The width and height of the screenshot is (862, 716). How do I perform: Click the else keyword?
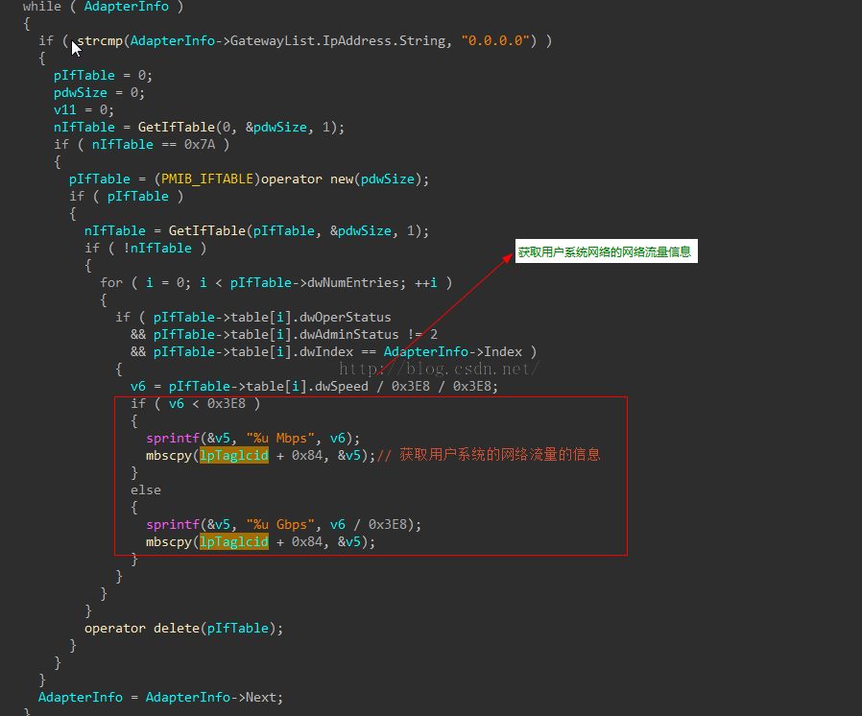(x=146, y=489)
